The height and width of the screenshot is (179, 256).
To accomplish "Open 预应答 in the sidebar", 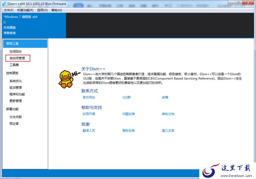I will [x=14, y=124].
